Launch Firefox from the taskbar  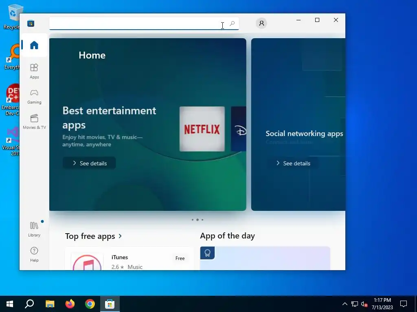pos(70,304)
